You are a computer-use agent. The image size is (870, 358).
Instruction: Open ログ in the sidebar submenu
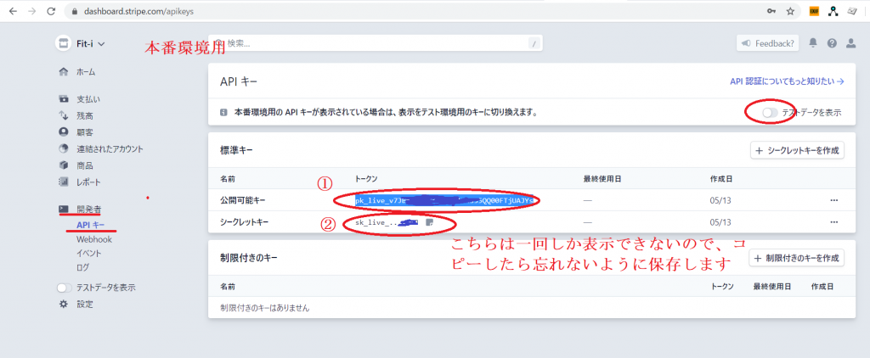82,268
